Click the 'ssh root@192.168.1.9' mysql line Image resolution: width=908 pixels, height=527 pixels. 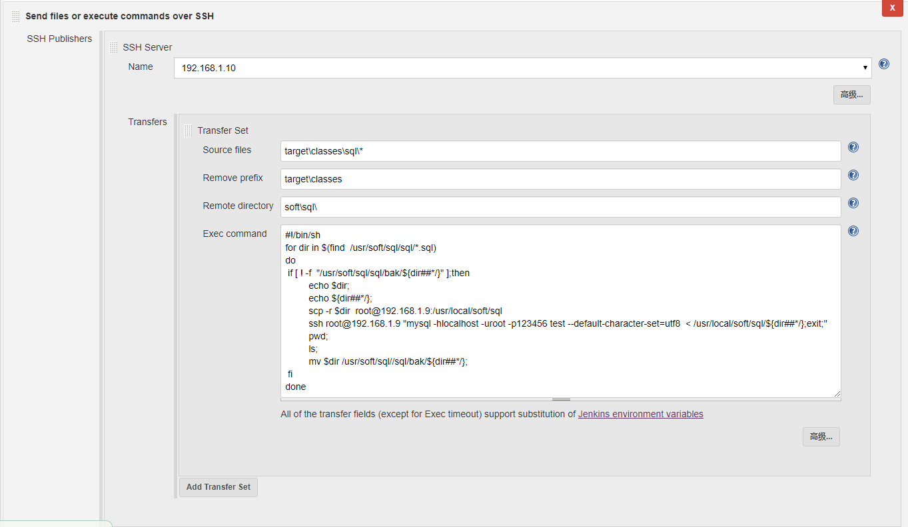click(x=568, y=323)
